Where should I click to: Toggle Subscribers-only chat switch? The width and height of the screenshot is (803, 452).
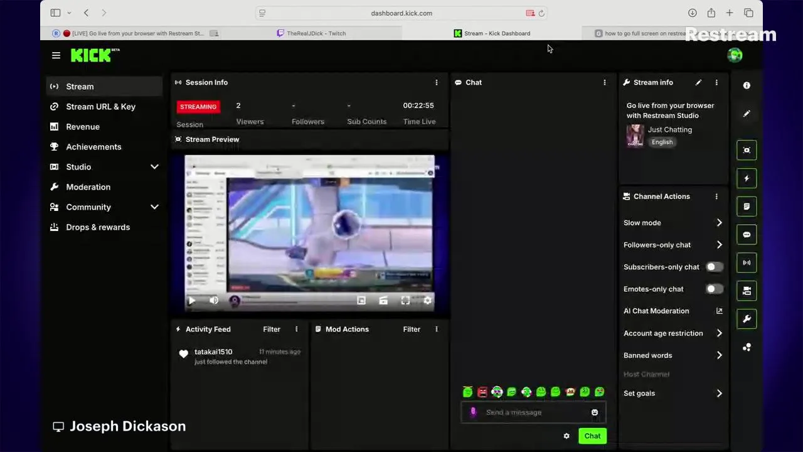[714, 267]
